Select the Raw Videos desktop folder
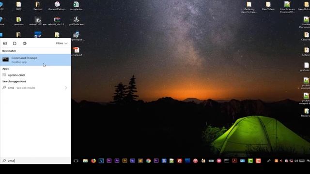Image resolution: width=310 pixels, height=174 pixels. pyautogui.click(x=268, y=6)
